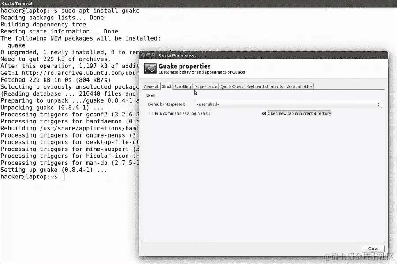The width and height of the screenshot is (397, 264).
Task: Open the Compatibility tab
Action: click(x=299, y=86)
